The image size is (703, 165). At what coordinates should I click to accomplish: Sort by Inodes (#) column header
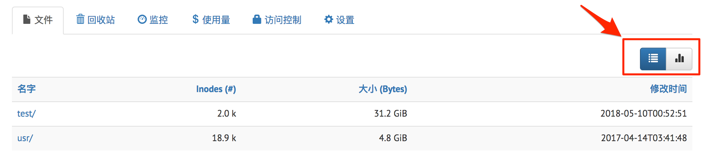[216, 89]
